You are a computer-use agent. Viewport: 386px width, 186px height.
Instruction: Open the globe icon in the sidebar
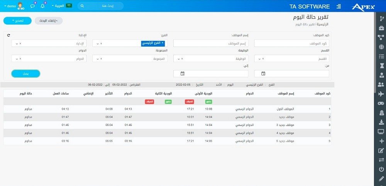point(381,47)
